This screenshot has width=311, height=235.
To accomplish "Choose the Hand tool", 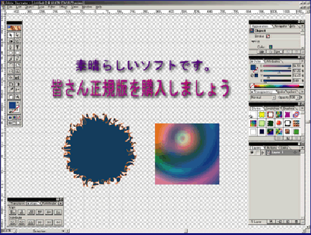I will point(11,96).
